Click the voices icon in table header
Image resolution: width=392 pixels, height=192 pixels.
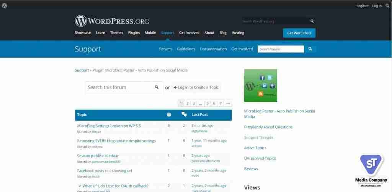[169, 115]
